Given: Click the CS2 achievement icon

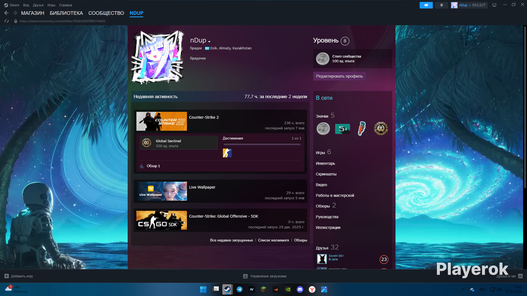Looking at the screenshot, I should 227,153.
